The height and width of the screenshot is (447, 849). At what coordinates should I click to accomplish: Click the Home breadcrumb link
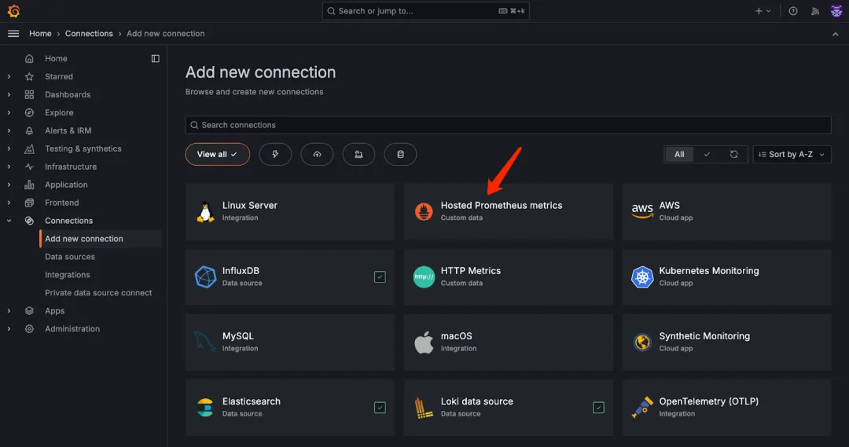point(40,34)
